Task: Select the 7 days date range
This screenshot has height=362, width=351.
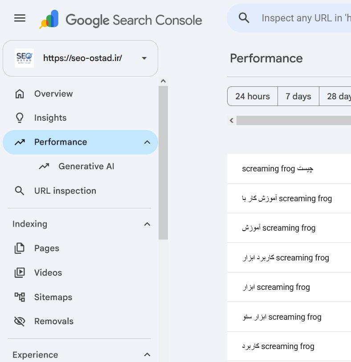Action: tap(298, 96)
